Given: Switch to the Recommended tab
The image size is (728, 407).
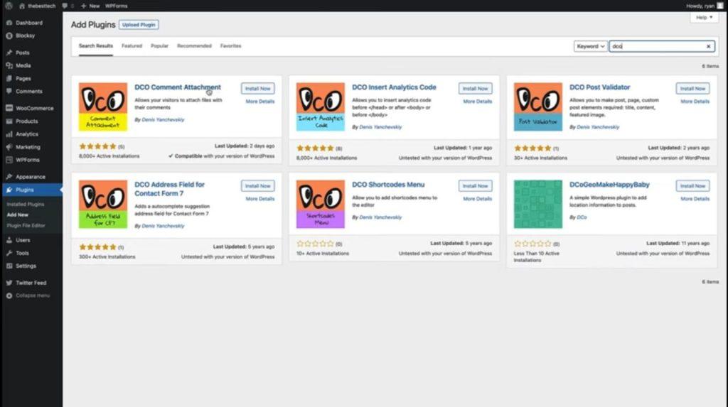Looking at the screenshot, I should tap(194, 46).
